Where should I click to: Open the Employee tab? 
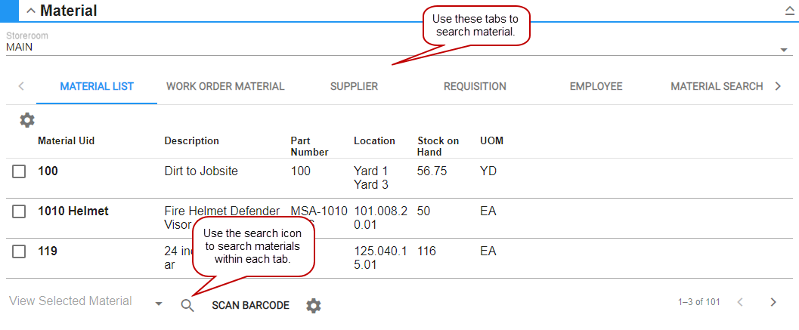pos(596,87)
